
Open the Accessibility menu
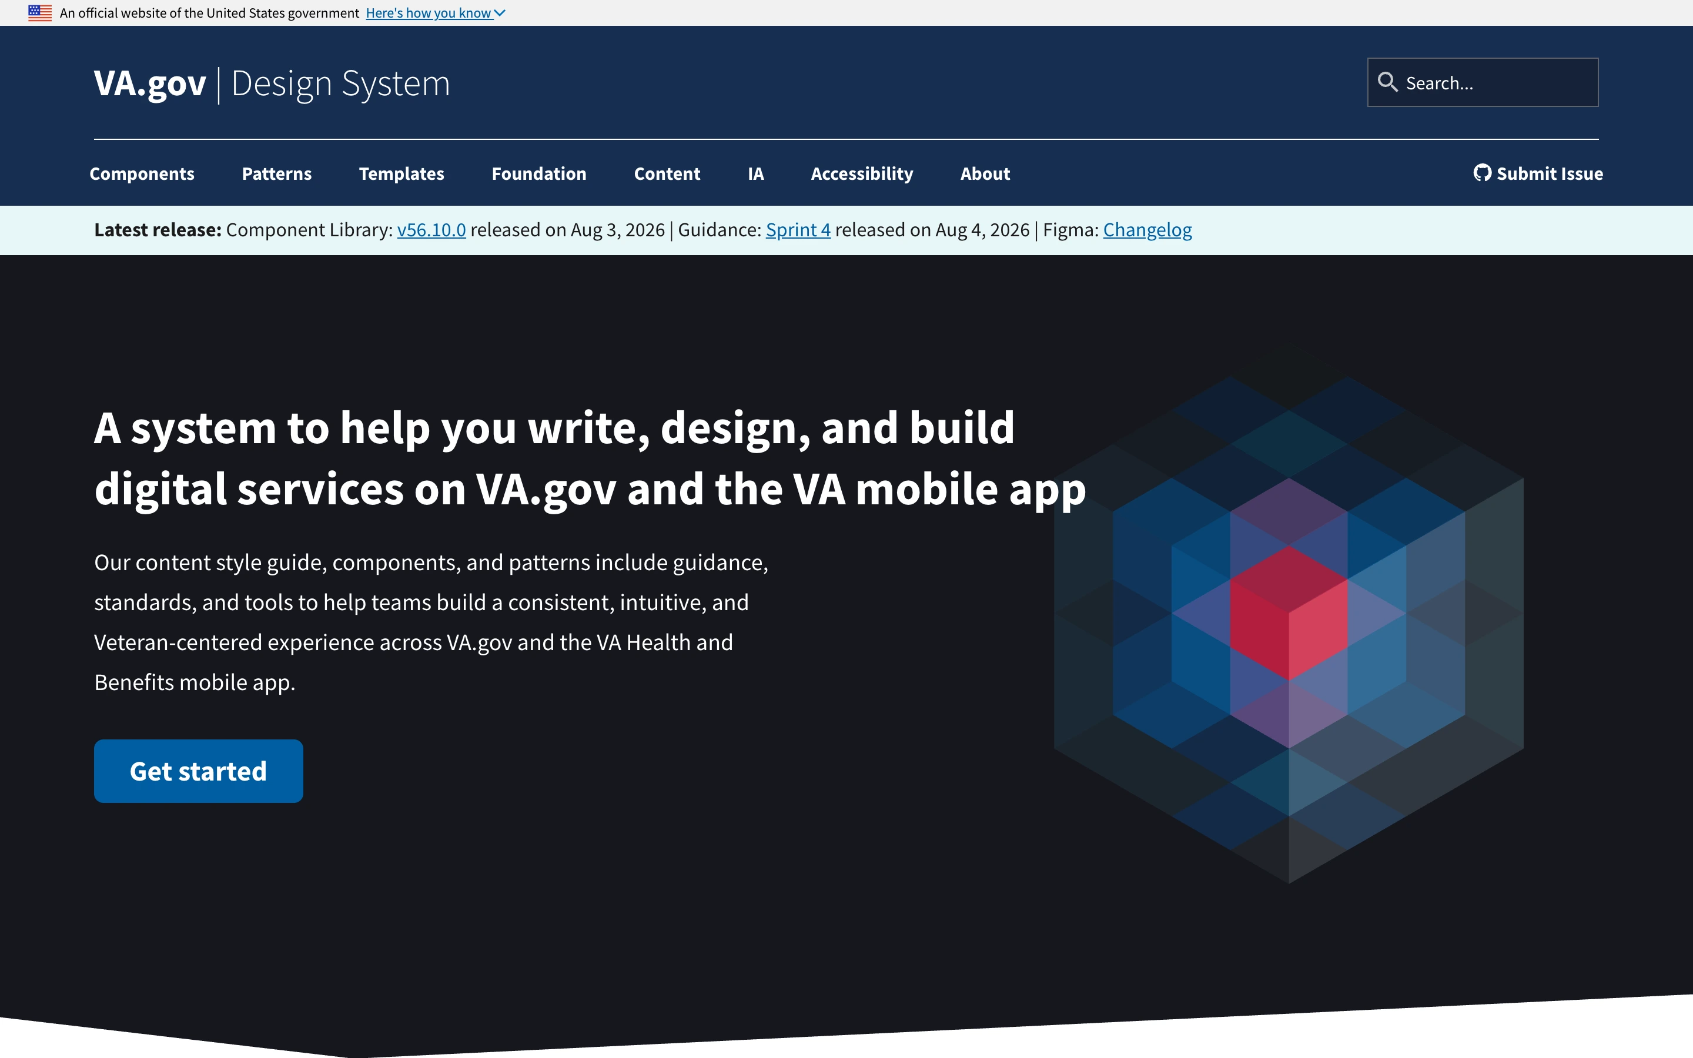click(862, 173)
